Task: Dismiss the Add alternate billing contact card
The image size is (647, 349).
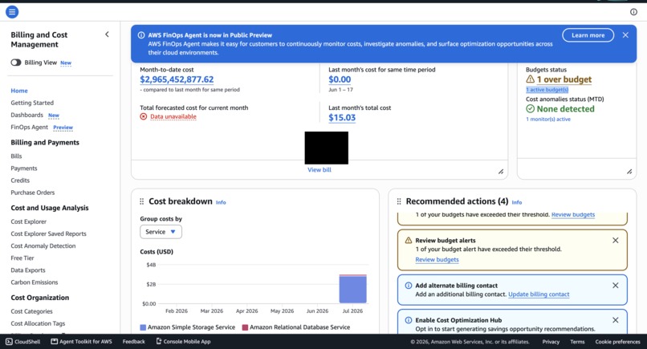Action: [x=615, y=286]
